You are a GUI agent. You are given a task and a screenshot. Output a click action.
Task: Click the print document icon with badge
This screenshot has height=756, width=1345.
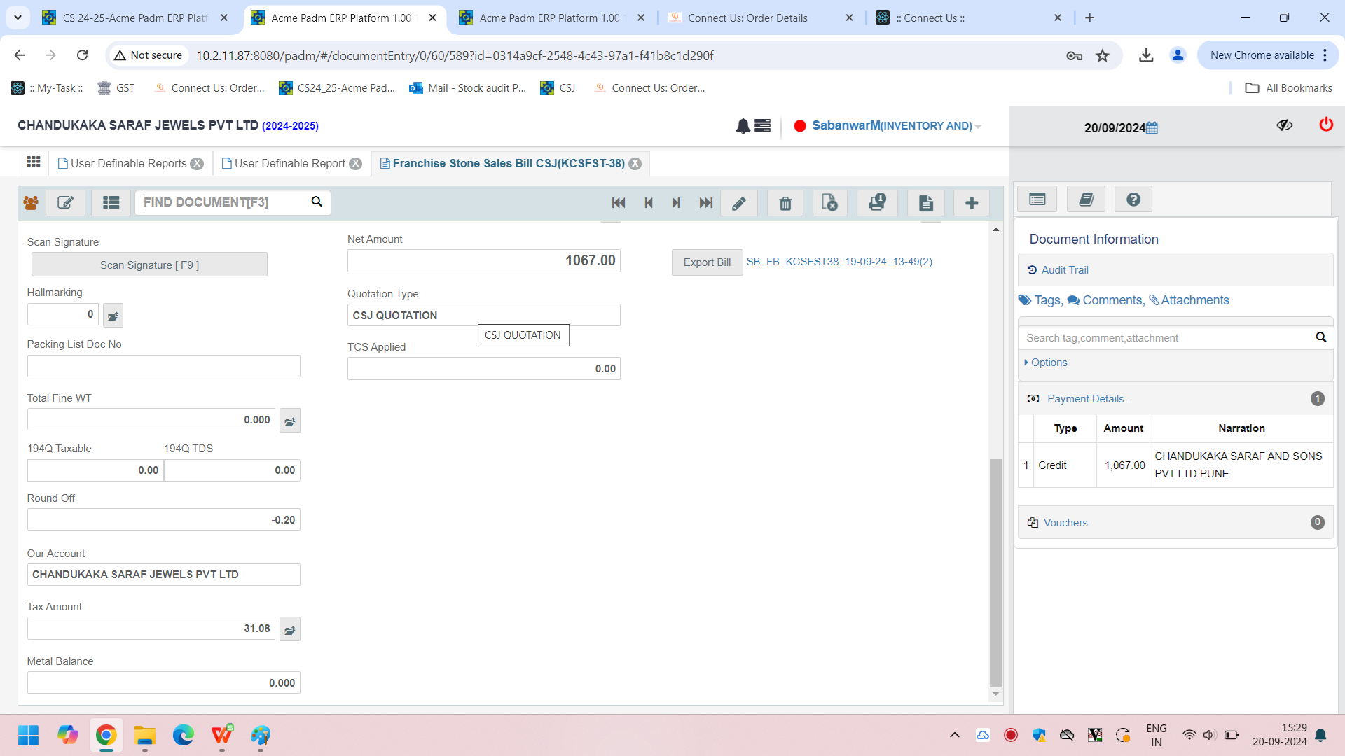pos(877,203)
